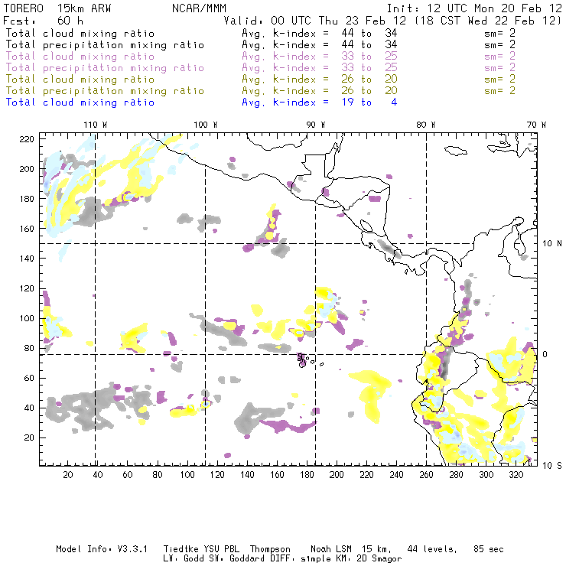Select 'LW: Godd' in the bottom line

tap(184, 559)
